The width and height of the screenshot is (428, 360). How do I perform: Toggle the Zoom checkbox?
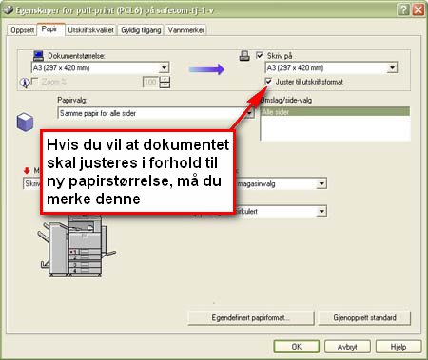click(x=35, y=82)
